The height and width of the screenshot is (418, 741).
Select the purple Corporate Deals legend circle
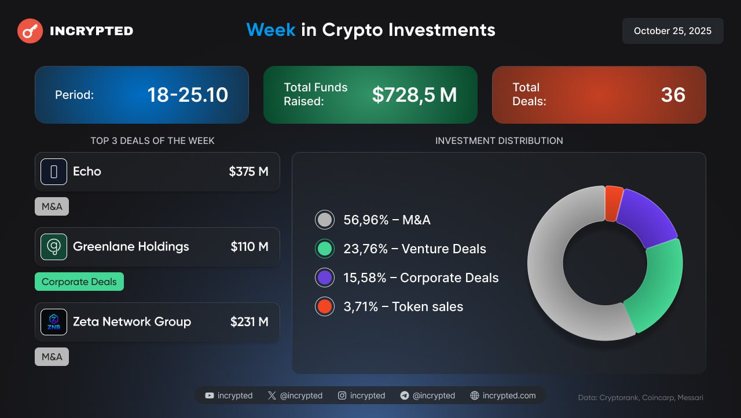point(325,278)
